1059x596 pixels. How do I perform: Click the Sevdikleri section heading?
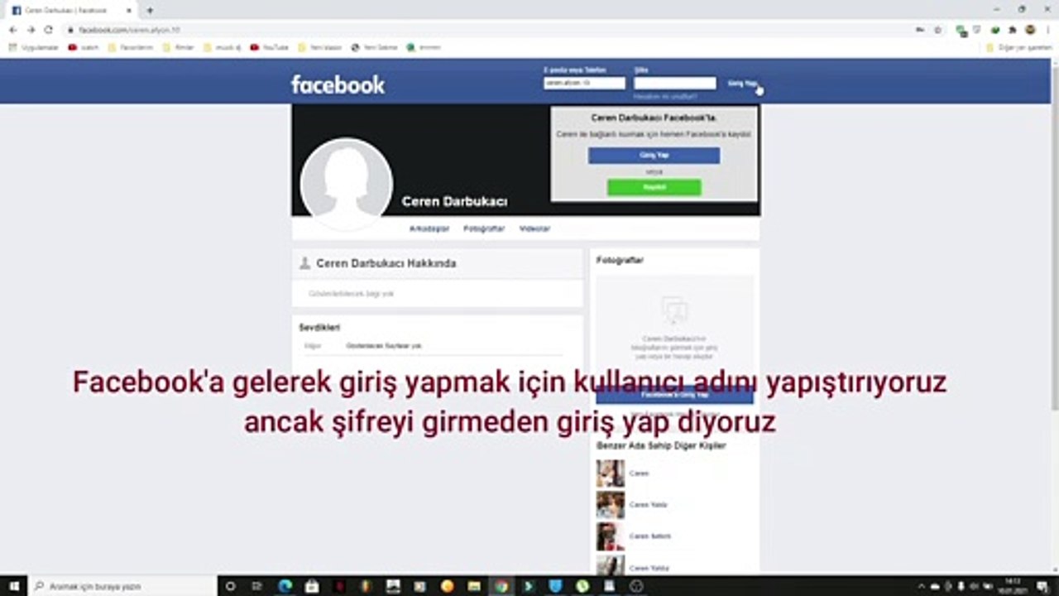319,328
